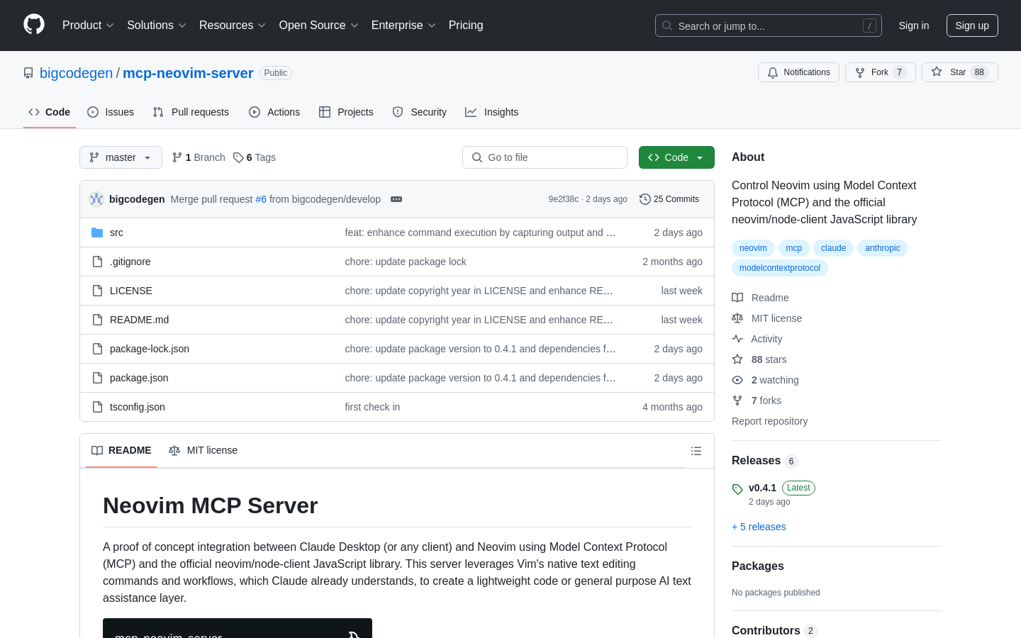This screenshot has width=1021, height=638.
Task: Open the 'first check in' commit message
Action: 372,407
